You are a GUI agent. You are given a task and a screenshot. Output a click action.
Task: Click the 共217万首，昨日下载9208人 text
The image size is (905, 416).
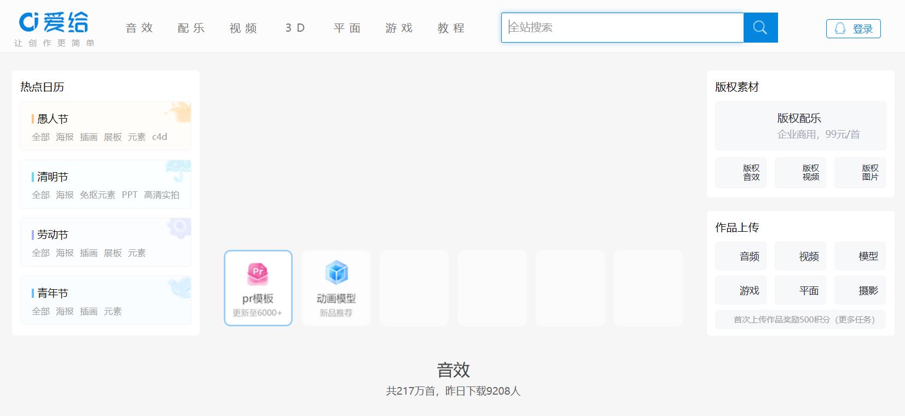[x=453, y=391]
